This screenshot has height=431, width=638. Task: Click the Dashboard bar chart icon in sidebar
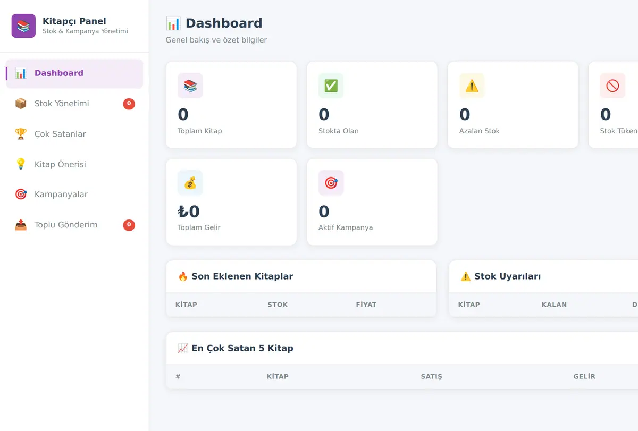pyautogui.click(x=21, y=73)
